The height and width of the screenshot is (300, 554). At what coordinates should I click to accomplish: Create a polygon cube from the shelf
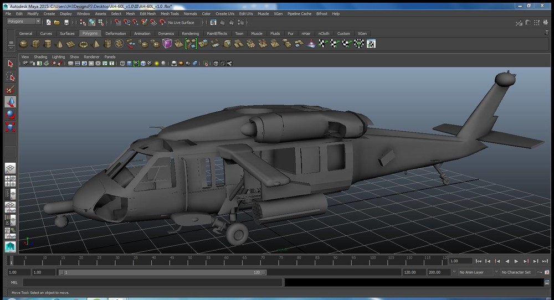(35, 44)
